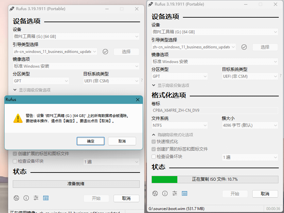Open GPT partition scheme dropdown, right window

[x=180, y=76]
